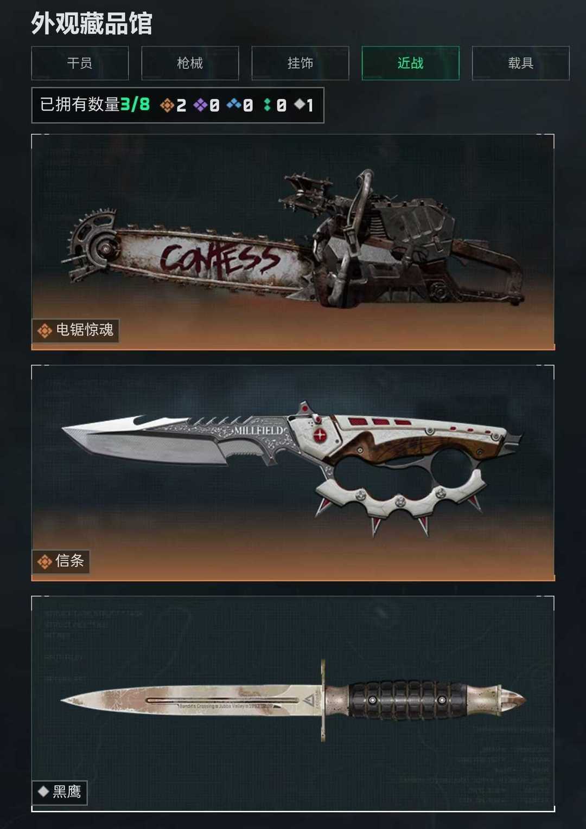
Task: Click the orange icon beside 电锯惊魂
Action: tap(44, 330)
